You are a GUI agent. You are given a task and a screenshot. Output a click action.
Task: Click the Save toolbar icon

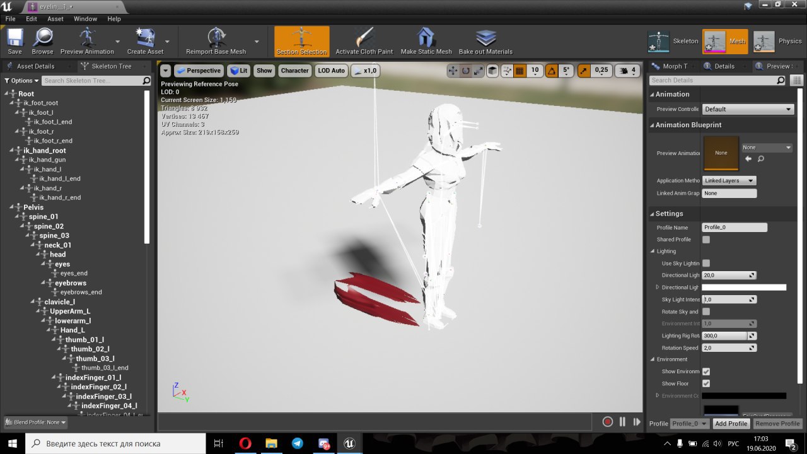(x=15, y=41)
